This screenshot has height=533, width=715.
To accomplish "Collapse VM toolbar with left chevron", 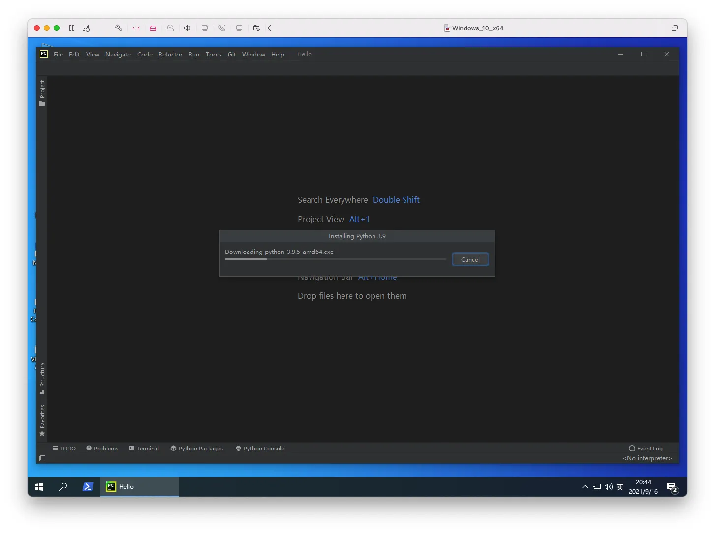I will [x=269, y=28].
